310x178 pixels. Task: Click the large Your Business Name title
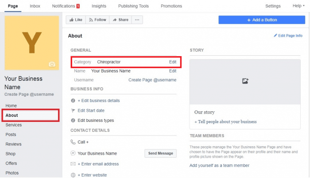[x=23, y=83]
